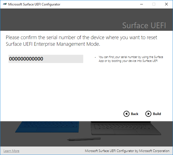173x155 pixels.
Task: Click the serial number hint text
Action: click(x=131, y=59)
